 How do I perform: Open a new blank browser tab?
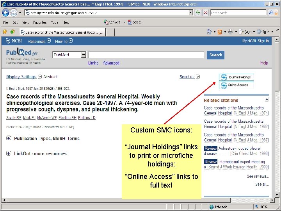point(110,32)
